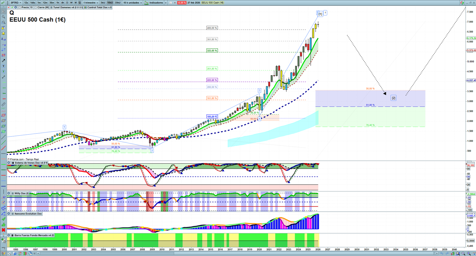Select the red rectangle drawing tool
This screenshot has height=256, width=476.
coord(3,55)
